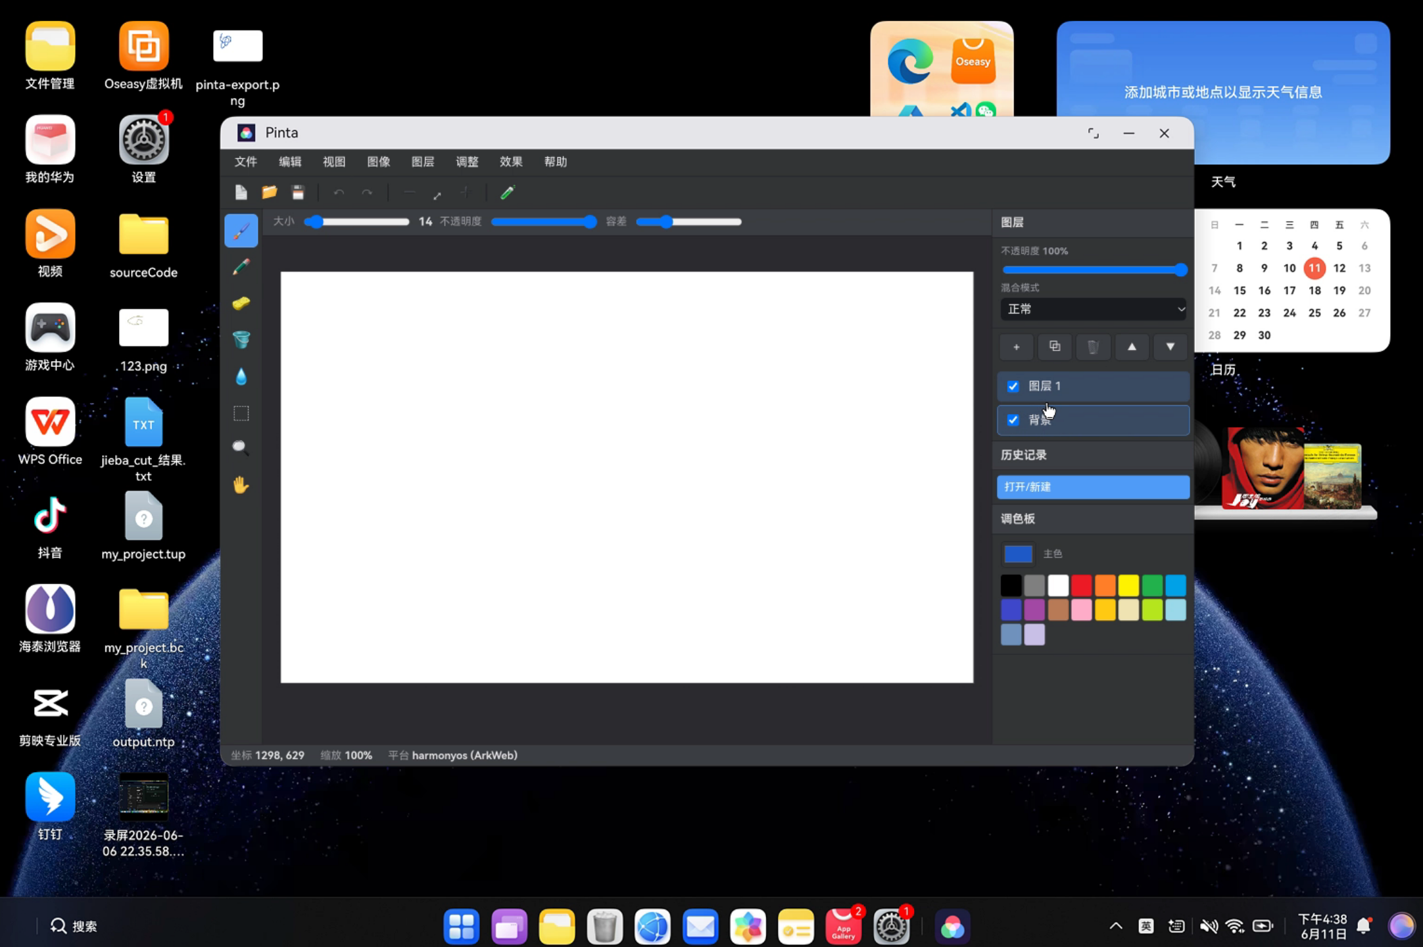The width and height of the screenshot is (1423, 947).
Task: Pick the red palette swatch
Action: coord(1081,585)
